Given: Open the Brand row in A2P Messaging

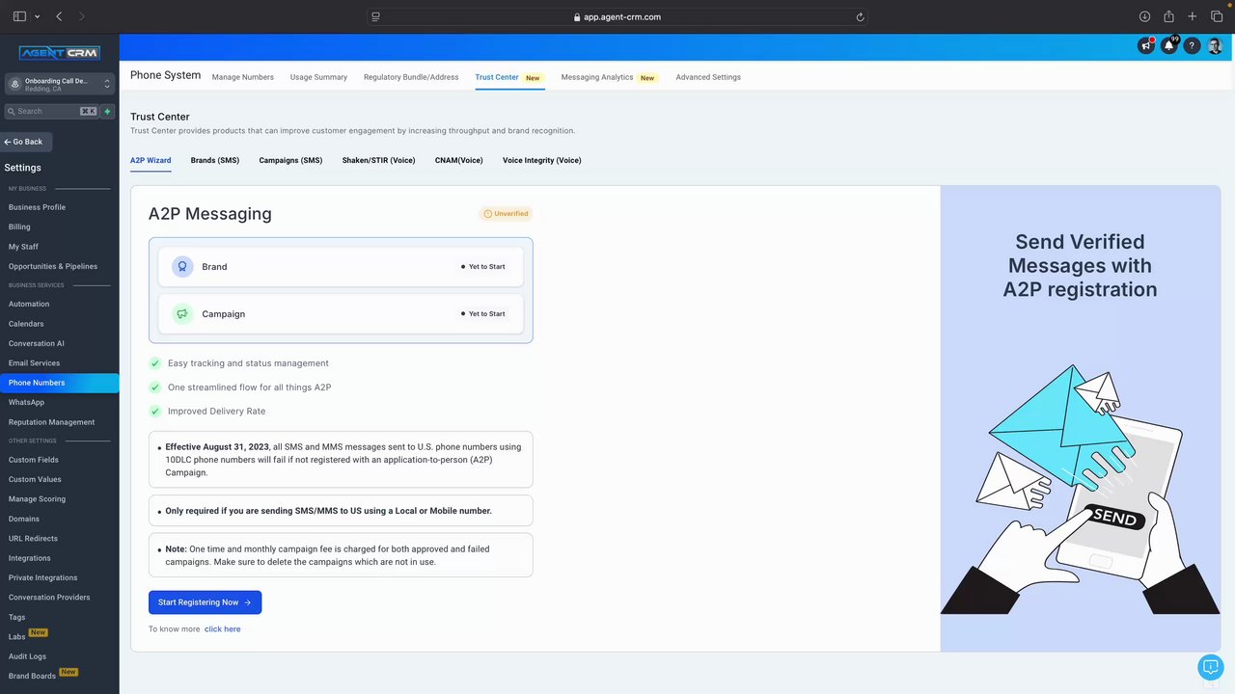Looking at the screenshot, I should pyautogui.click(x=341, y=266).
